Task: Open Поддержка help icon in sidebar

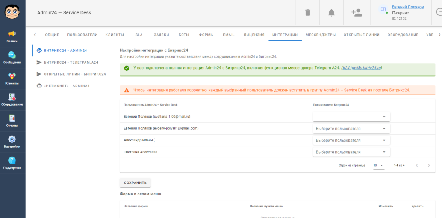Action: tap(12, 163)
